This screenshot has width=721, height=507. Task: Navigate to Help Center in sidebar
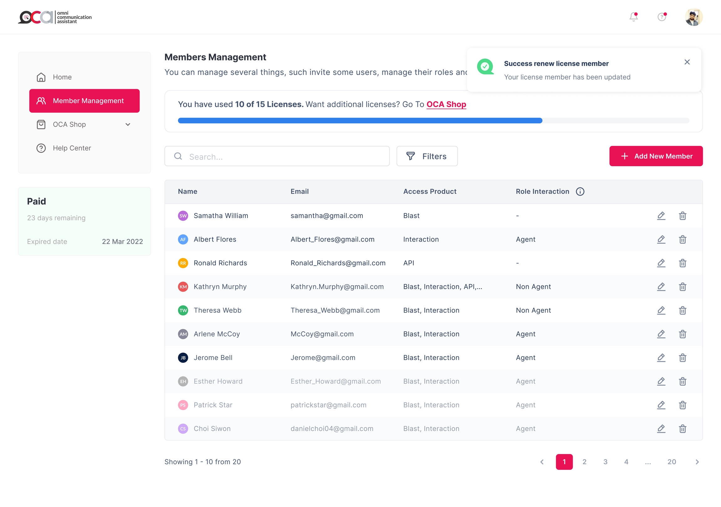(72, 148)
